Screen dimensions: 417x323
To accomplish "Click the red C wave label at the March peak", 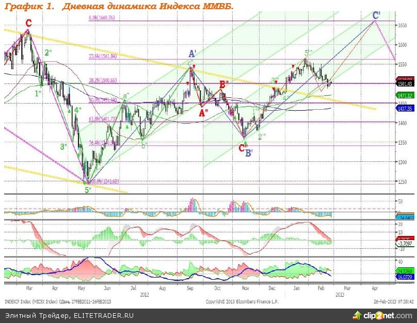I will pos(28,23).
